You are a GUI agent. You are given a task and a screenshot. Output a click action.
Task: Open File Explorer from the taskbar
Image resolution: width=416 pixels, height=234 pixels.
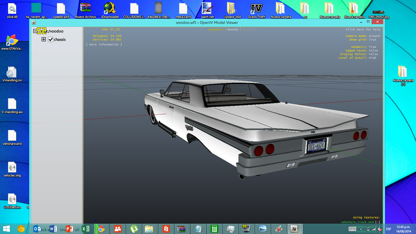(x=149, y=229)
